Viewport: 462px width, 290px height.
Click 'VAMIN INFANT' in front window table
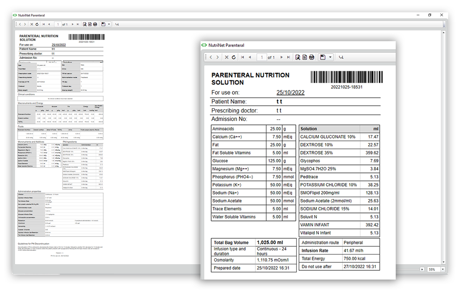tap(315, 225)
